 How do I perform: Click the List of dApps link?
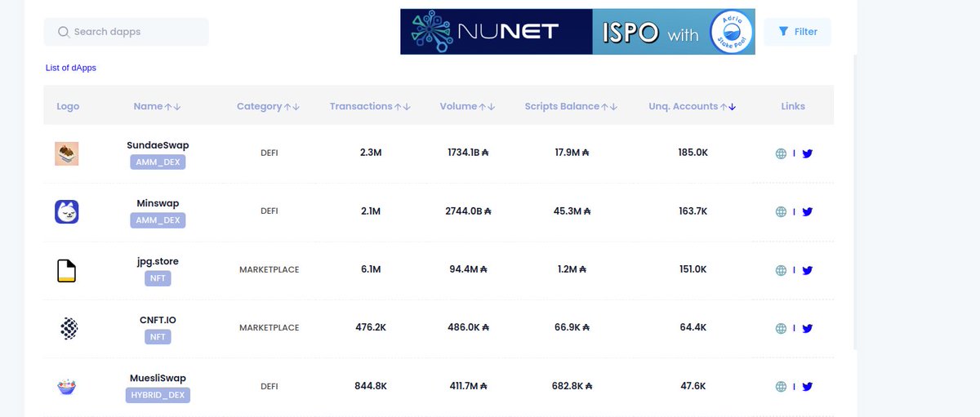[71, 68]
